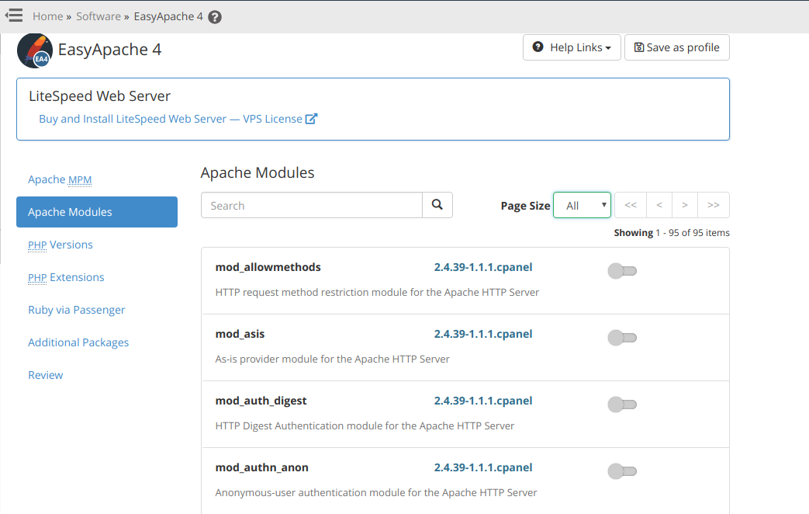Screen dimensions: 809x514
Task: Go to the next page of results
Action: 685,205
